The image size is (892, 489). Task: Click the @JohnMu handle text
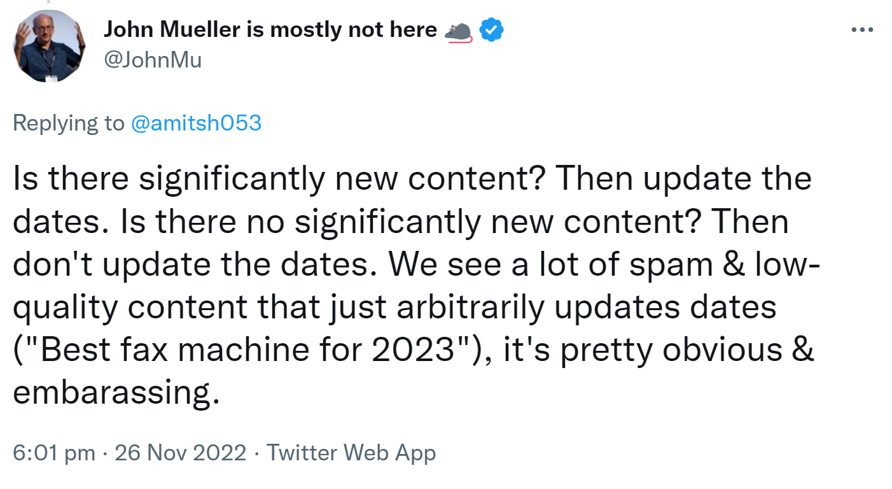(154, 59)
